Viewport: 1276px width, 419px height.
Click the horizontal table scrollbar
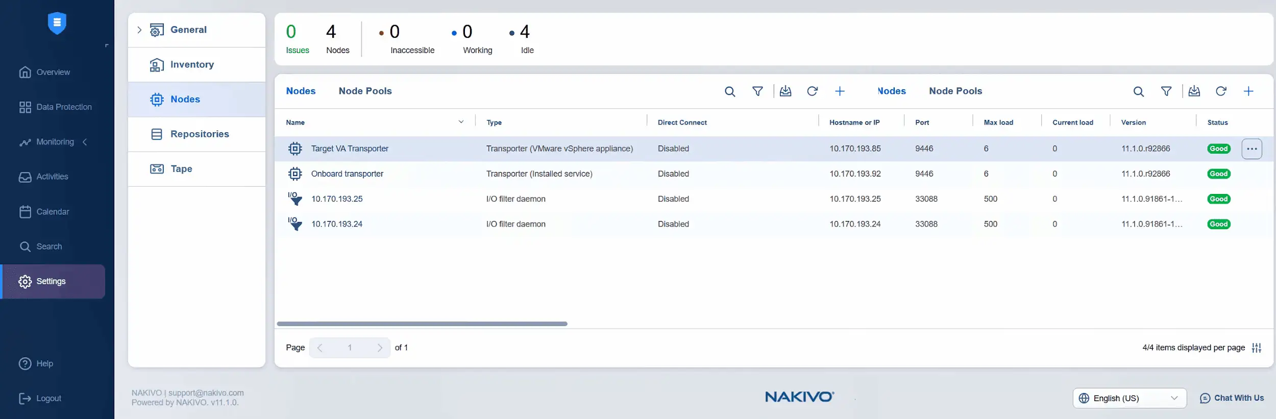(x=422, y=324)
